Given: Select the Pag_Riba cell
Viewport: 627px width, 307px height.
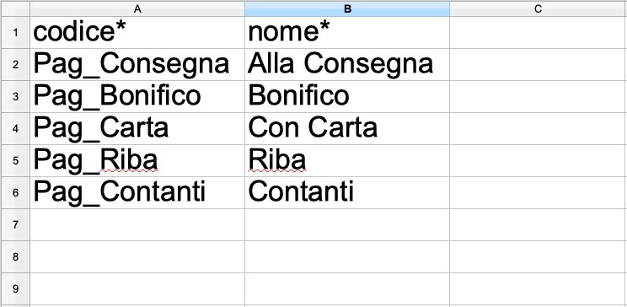Looking at the screenshot, I should 137,160.
